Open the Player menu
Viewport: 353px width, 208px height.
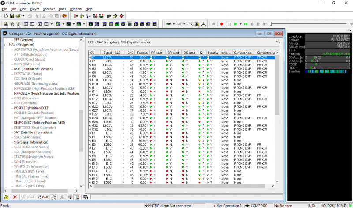coord(35,9)
